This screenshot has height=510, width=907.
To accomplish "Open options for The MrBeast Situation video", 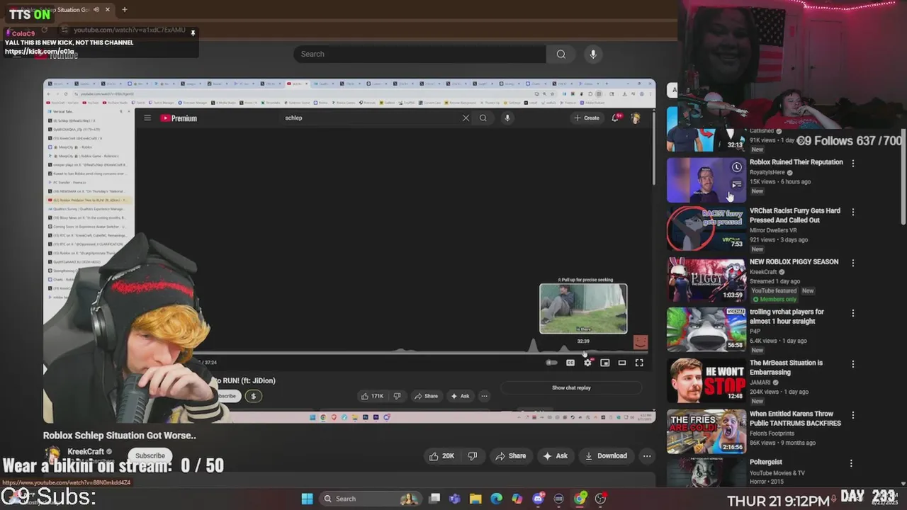I will (853, 364).
